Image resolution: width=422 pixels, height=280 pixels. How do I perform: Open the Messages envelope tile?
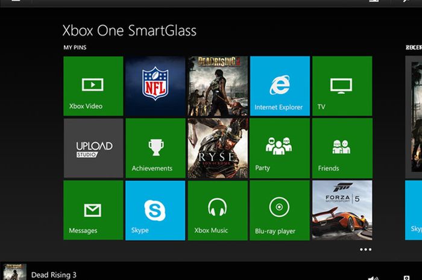tap(93, 210)
